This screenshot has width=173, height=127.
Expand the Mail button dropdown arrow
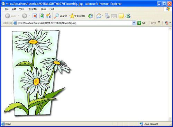pyautogui.click(x=102, y=16)
